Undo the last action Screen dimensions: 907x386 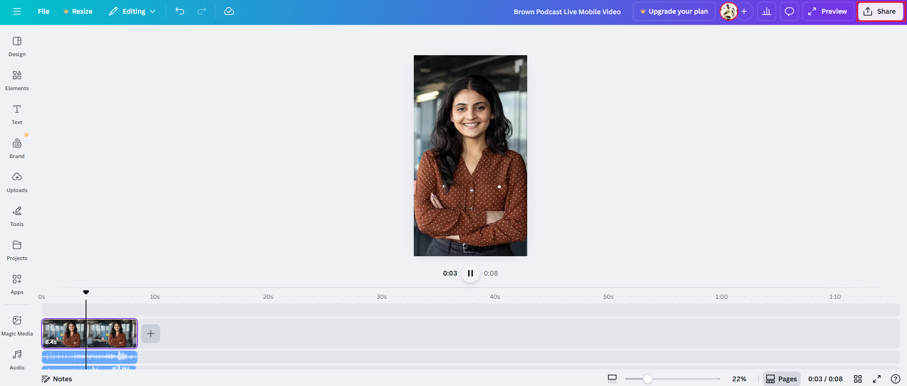pos(180,11)
